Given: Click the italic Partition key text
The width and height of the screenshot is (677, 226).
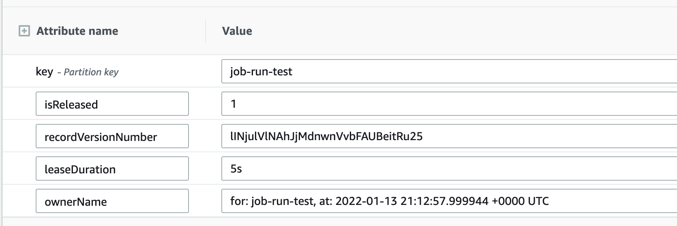Looking at the screenshot, I should (x=91, y=72).
